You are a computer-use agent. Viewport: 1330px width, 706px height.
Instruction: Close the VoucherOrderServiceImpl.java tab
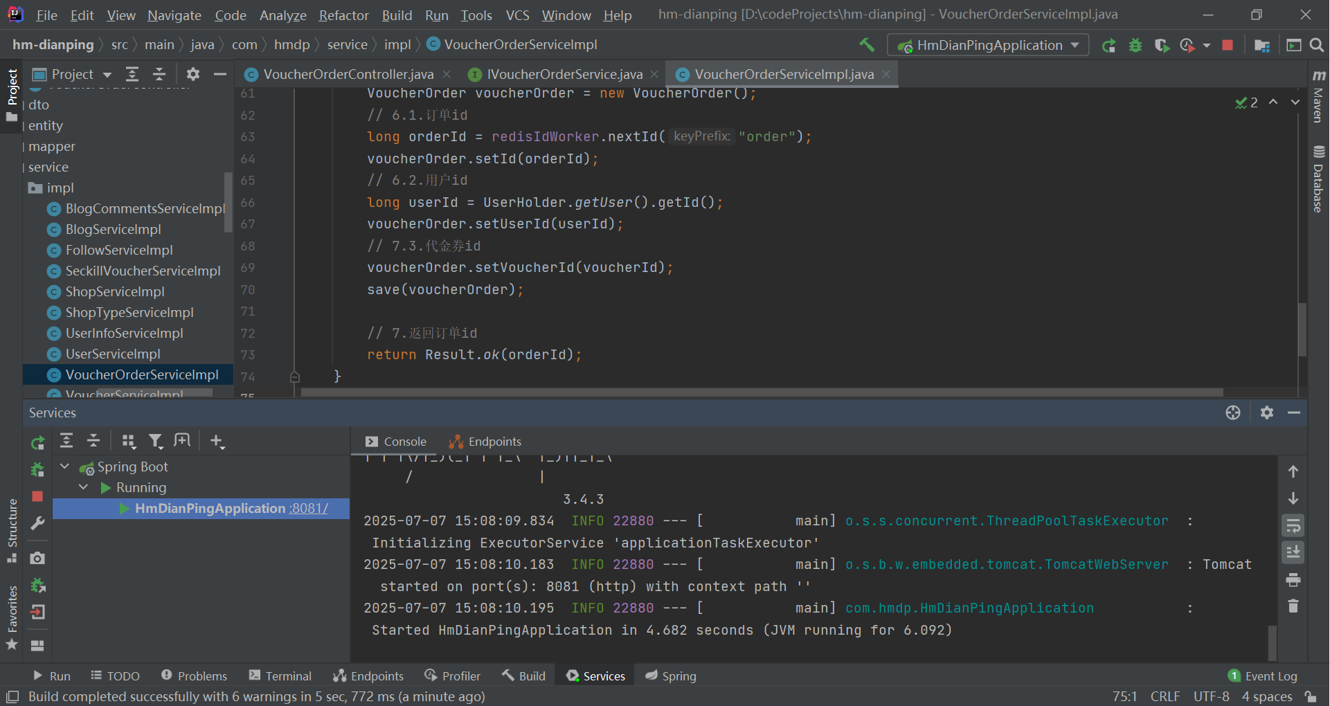(x=886, y=74)
